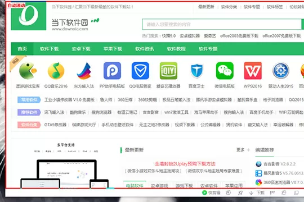Open the 逗游游戏宝库 app icon

click(28, 71)
